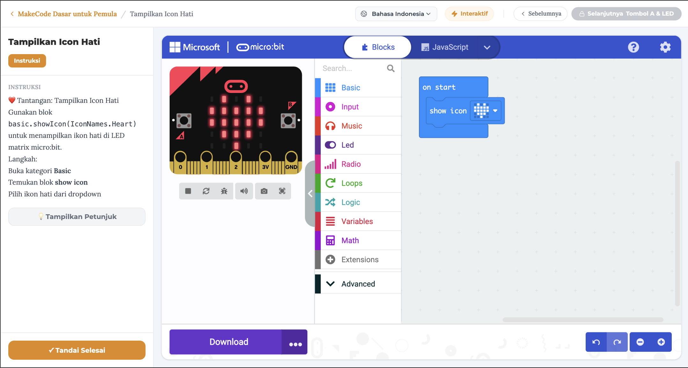
Task: Go to Sebelumnya lesson
Action: click(x=540, y=14)
